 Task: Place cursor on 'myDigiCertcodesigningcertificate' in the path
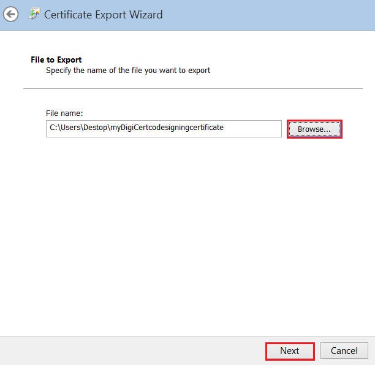click(x=167, y=128)
